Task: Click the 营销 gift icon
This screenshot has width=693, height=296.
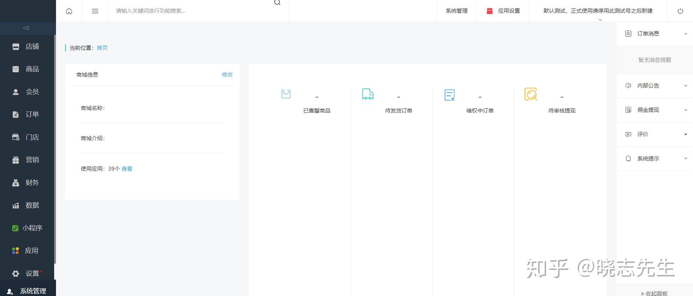Action: click(x=16, y=160)
